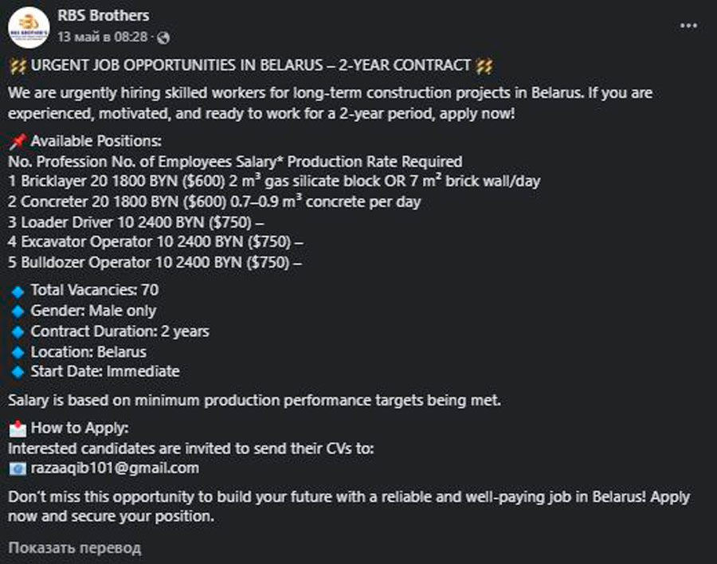Click Показать перевод to show translation
Screen dimensions: 717x564
pyautogui.click(x=75, y=547)
